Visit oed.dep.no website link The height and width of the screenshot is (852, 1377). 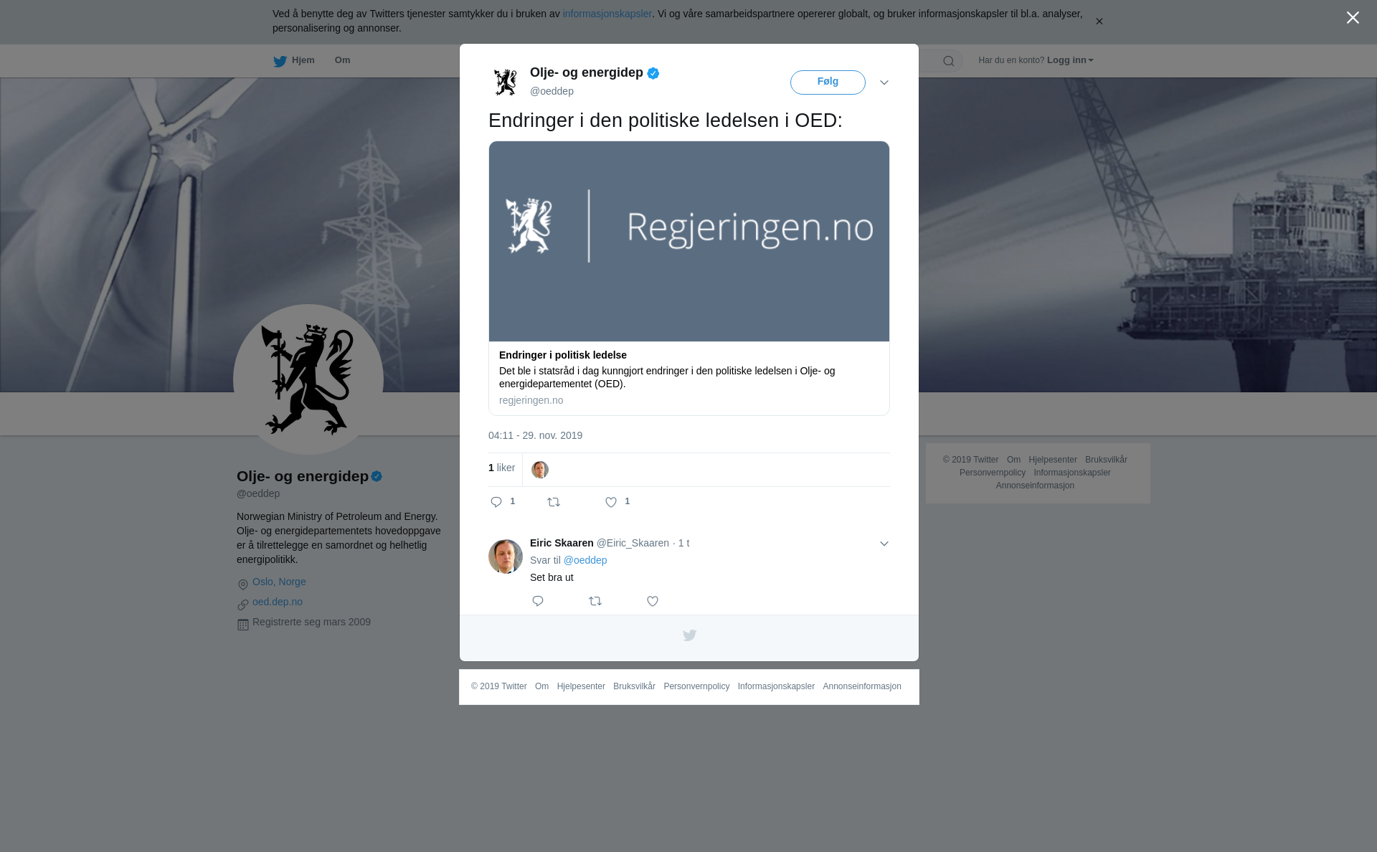click(278, 602)
